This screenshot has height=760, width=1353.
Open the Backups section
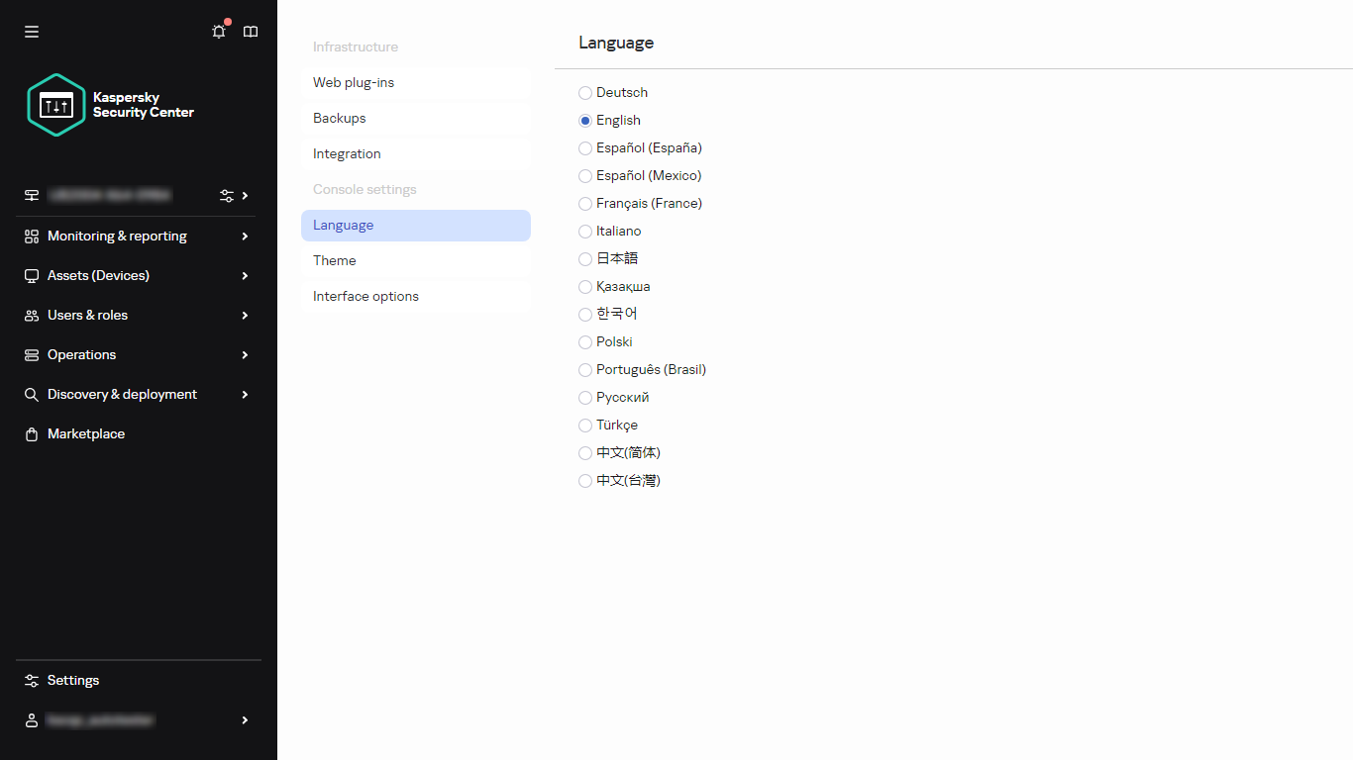[x=339, y=118]
